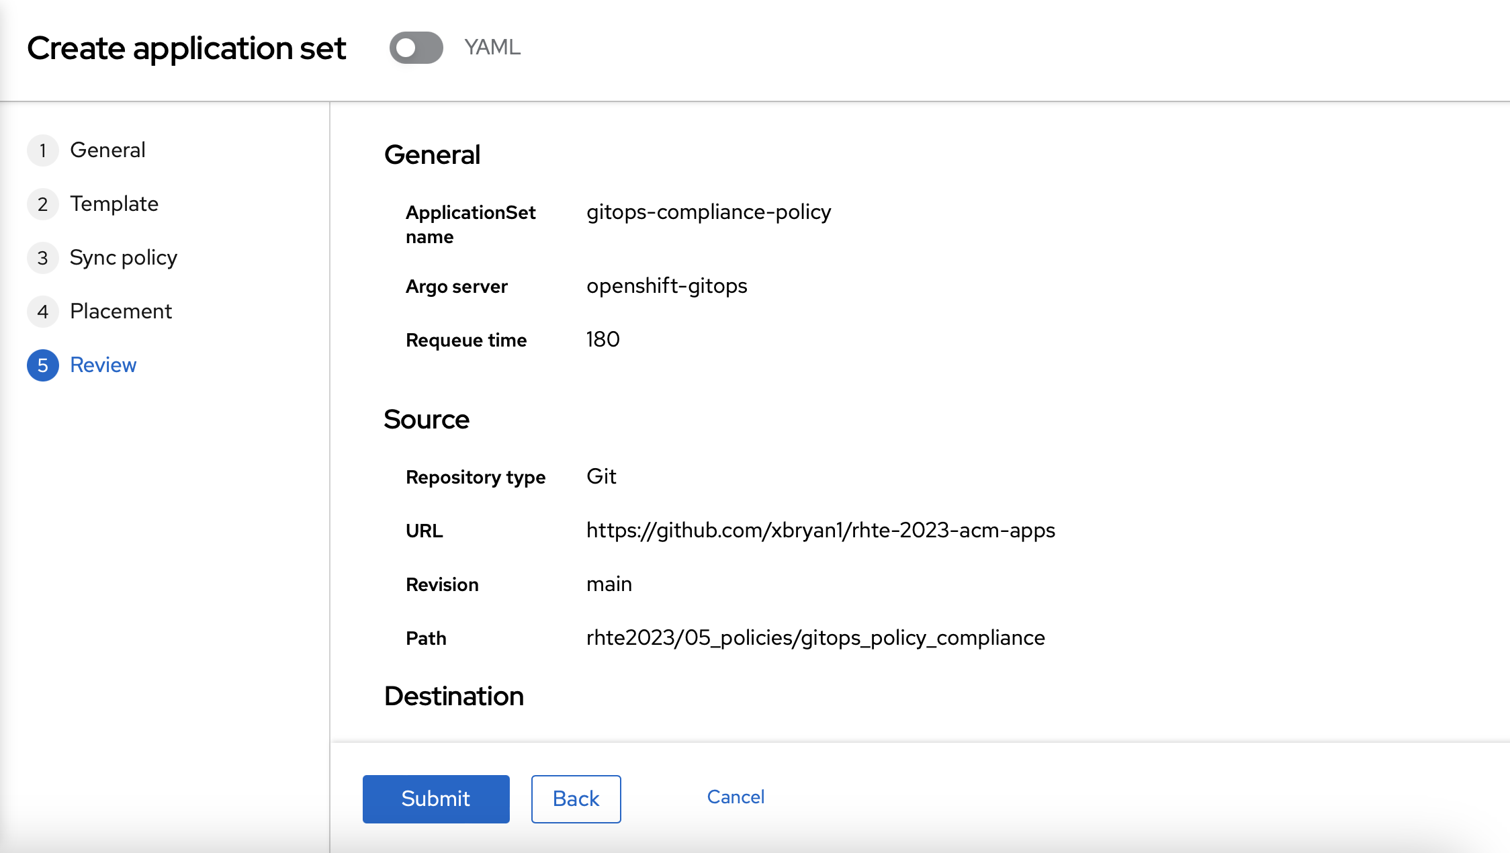This screenshot has height=853, width=1510.
Task: Click the Path label
Action: pyautogui.click(x=426, y=639)
